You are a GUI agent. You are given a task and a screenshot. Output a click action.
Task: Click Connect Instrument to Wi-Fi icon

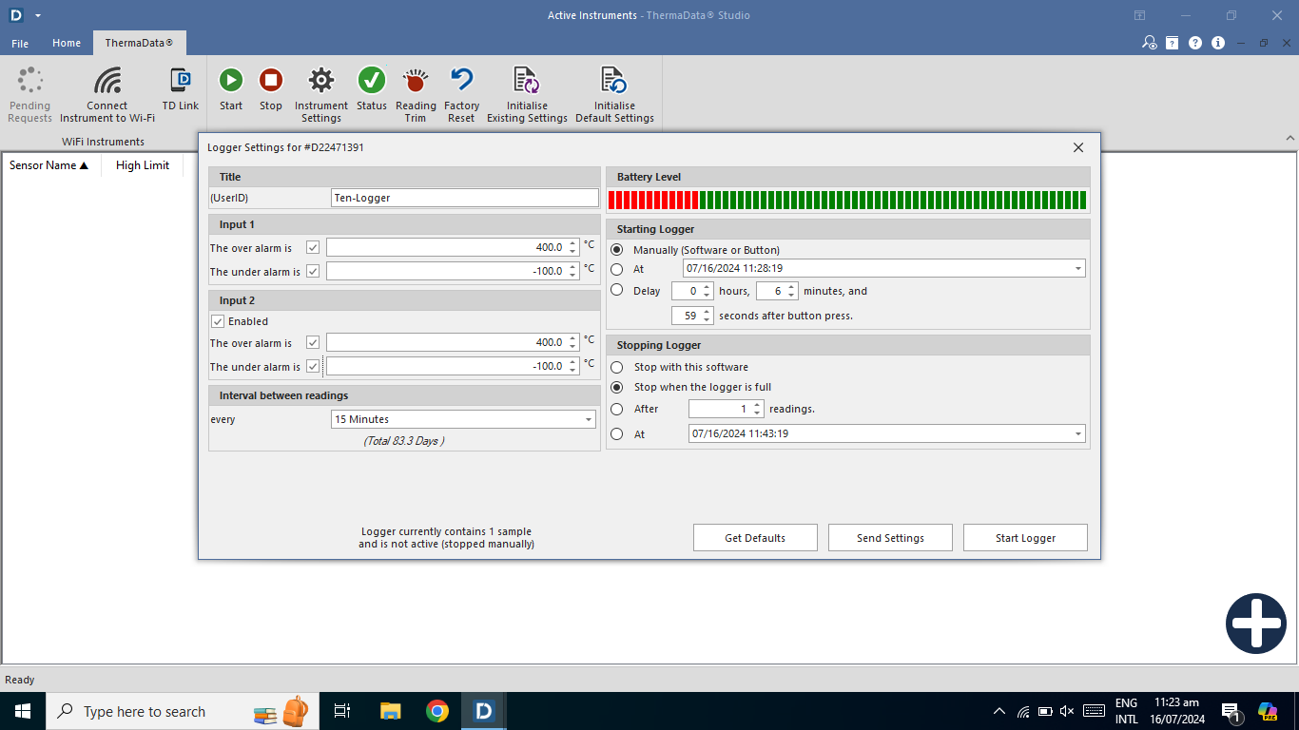tap(107, 81)
